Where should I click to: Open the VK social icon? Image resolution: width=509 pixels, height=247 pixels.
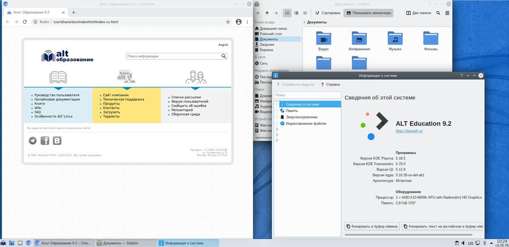click(56, 141)
